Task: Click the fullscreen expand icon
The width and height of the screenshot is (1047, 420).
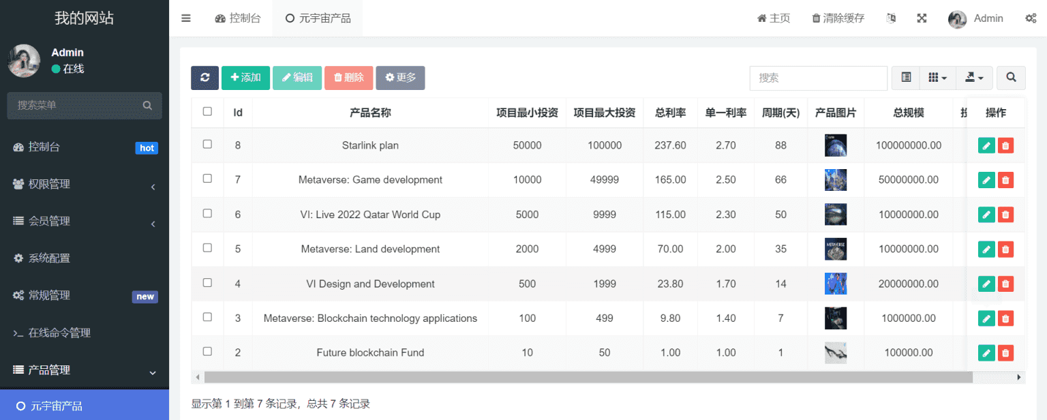Action: pos(922,18)
